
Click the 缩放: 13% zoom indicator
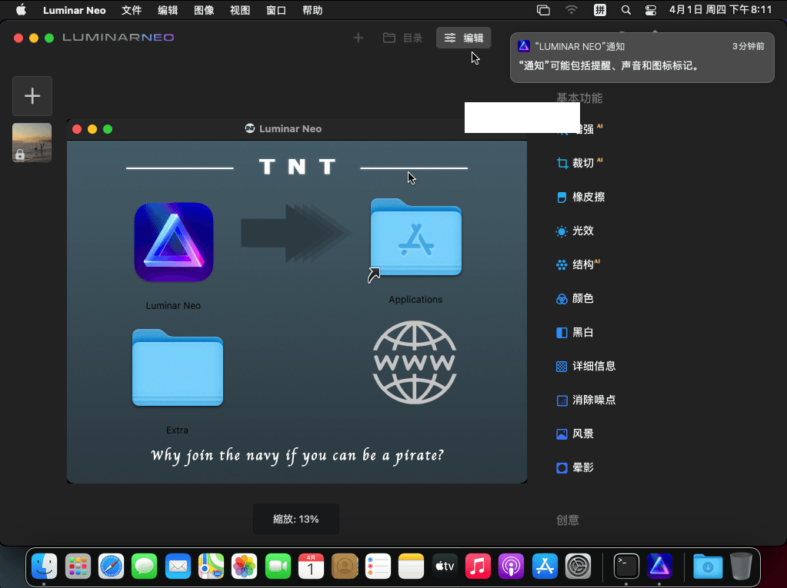tap(296, 519)
